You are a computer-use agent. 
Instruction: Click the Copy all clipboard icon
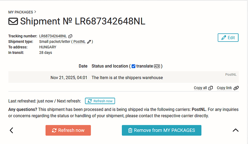pyautogui.click(x=211, y=88)
